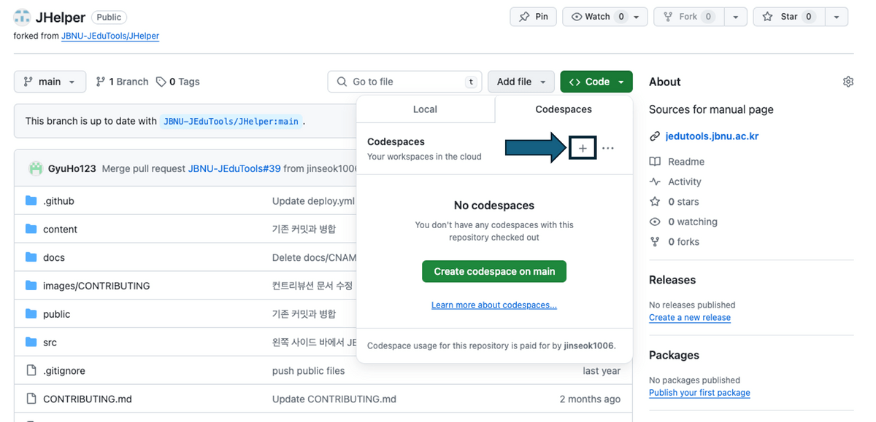The image size is (876, 422).
Task: Open the About section settings gear
Action: (848, 81)
